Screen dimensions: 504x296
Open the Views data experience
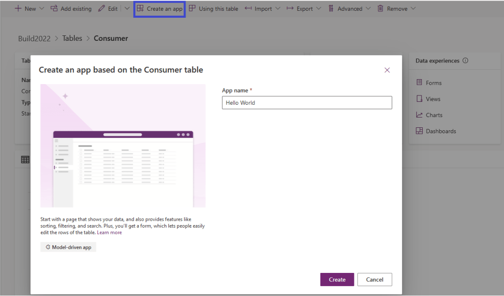433,99
